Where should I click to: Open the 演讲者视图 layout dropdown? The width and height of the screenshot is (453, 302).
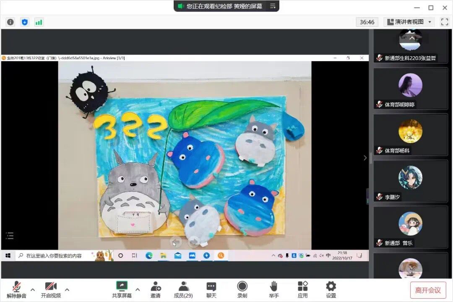point(409,22)
